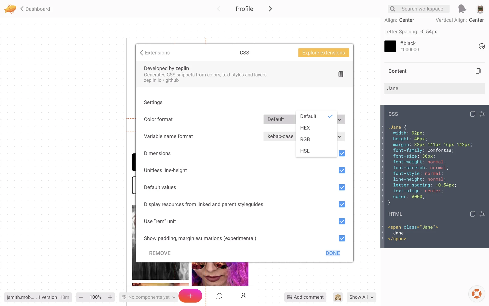This screenshot has width=489, height=306.
Task: Open HTML extension settings sliders icon
Action: (482, 214)
